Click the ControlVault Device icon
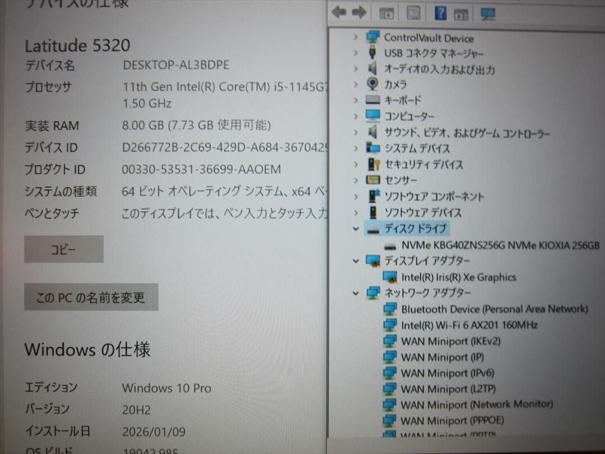The width and height of the screenshot is (605, 454). click(373, 37)
